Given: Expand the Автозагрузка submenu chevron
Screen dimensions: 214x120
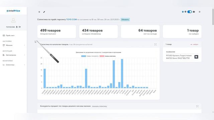Looking at the screenshot, I should 24,55.
